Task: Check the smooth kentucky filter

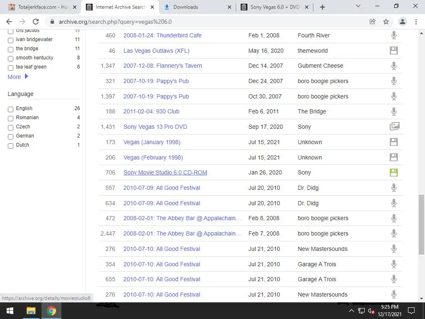Action: tap(10, 59)
